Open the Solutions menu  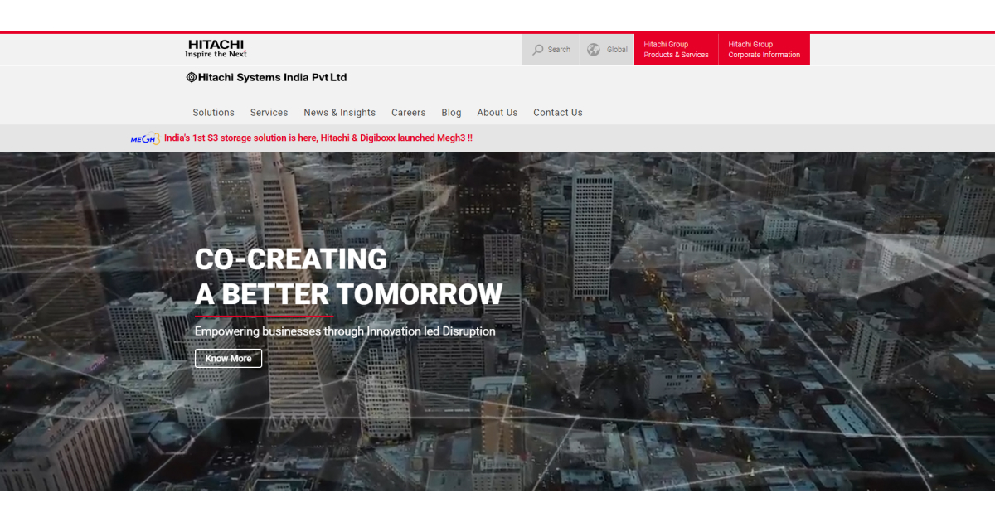pos(213,113)
